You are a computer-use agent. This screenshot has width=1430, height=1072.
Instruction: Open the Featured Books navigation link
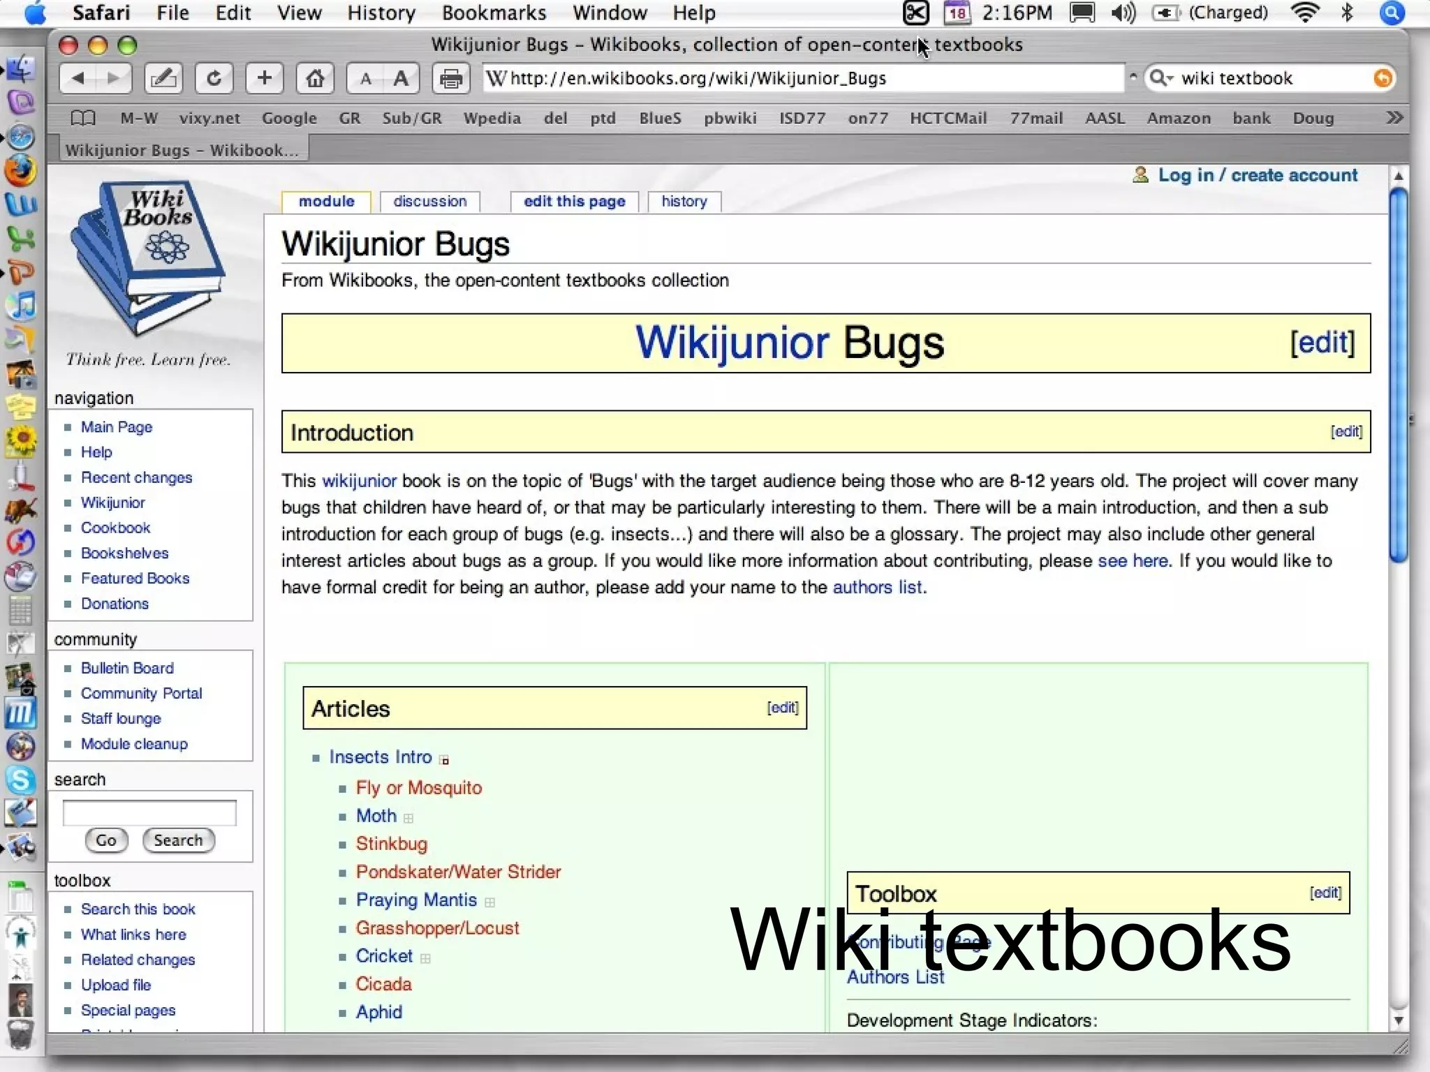pyautogui.click(x=135, y=578)
